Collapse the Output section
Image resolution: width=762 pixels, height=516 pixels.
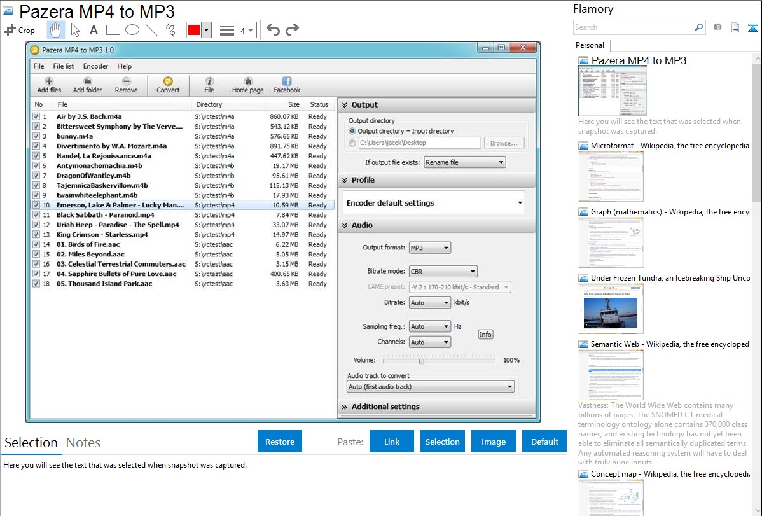(345, 105)
